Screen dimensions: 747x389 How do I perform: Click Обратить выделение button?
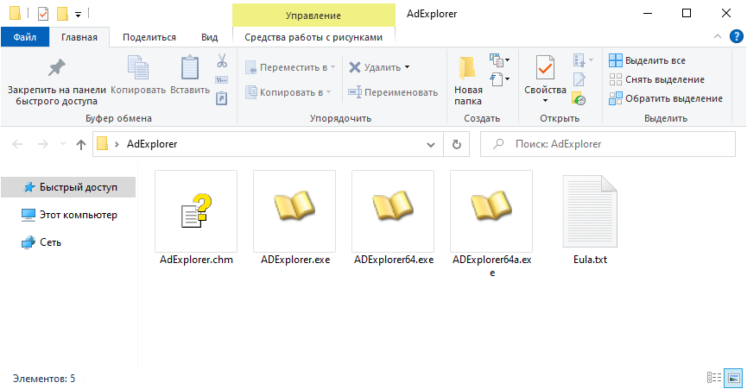tap(666, 98)
